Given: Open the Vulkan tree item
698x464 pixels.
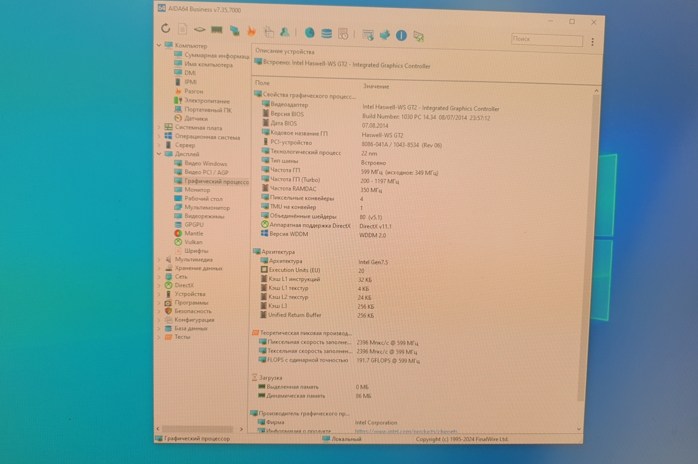Looking at the screenshot, I should 193,242.
